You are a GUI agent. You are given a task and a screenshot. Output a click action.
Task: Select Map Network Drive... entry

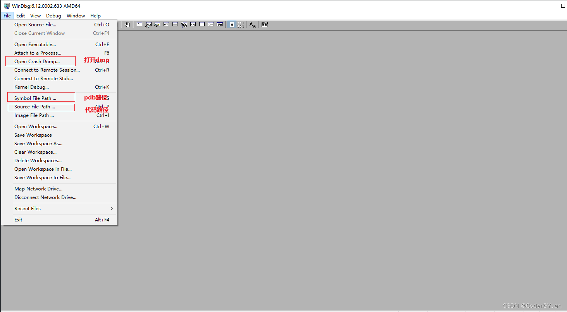point(59,189)
